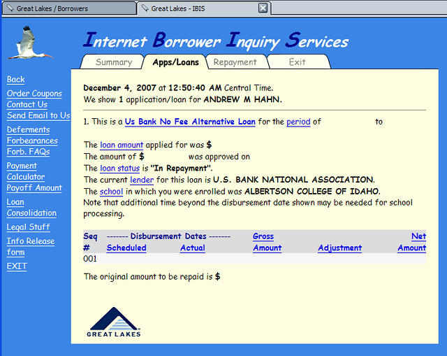The image size is (447, 356).
Task: Click tag icon on Great Lakes / Borrowers tab
Action: pyautogui.click(x=10, y=8)
